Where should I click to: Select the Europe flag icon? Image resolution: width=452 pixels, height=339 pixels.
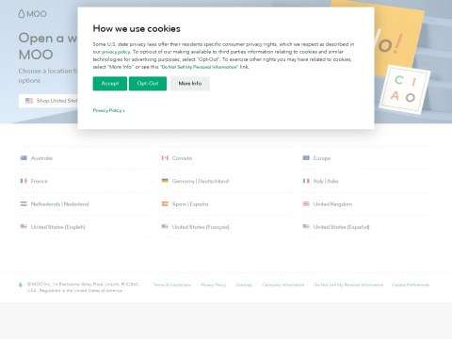tap(306, 158)
